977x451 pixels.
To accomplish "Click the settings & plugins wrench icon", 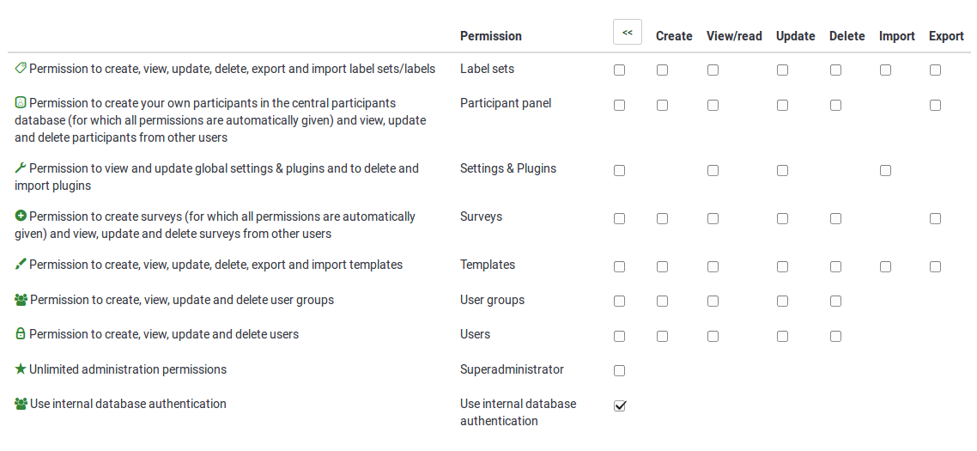I will click(21, 168).
